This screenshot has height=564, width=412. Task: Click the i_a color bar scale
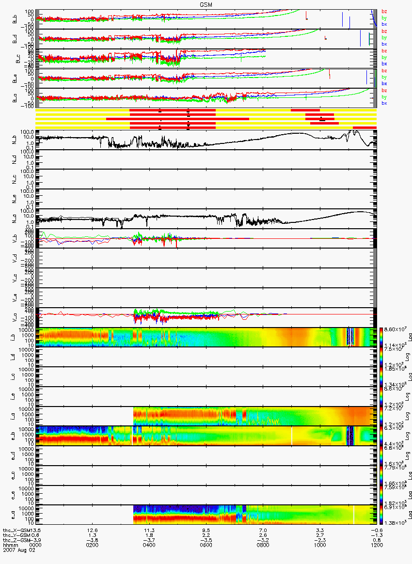[381, 416]
